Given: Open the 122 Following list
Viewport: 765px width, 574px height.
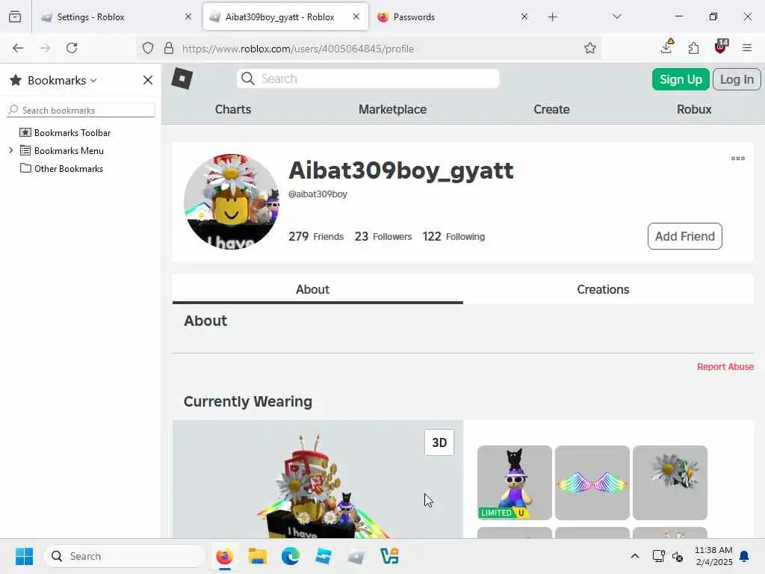Looking at the screenshot, I should [453, 237].
